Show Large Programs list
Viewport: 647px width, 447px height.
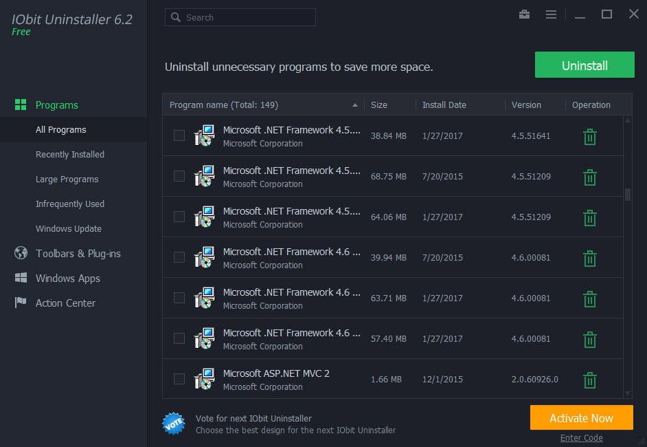(67, 179)
